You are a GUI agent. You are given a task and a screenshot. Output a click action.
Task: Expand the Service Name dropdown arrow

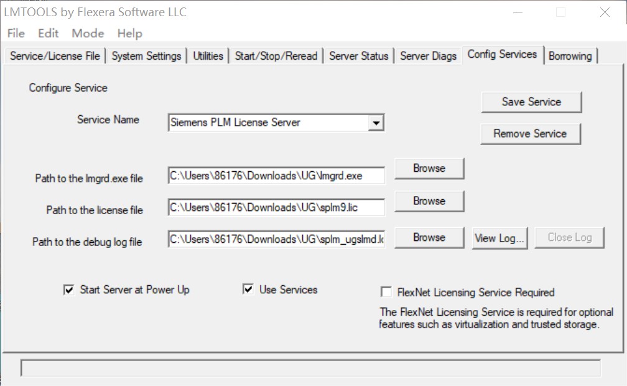tap(376, 123)
